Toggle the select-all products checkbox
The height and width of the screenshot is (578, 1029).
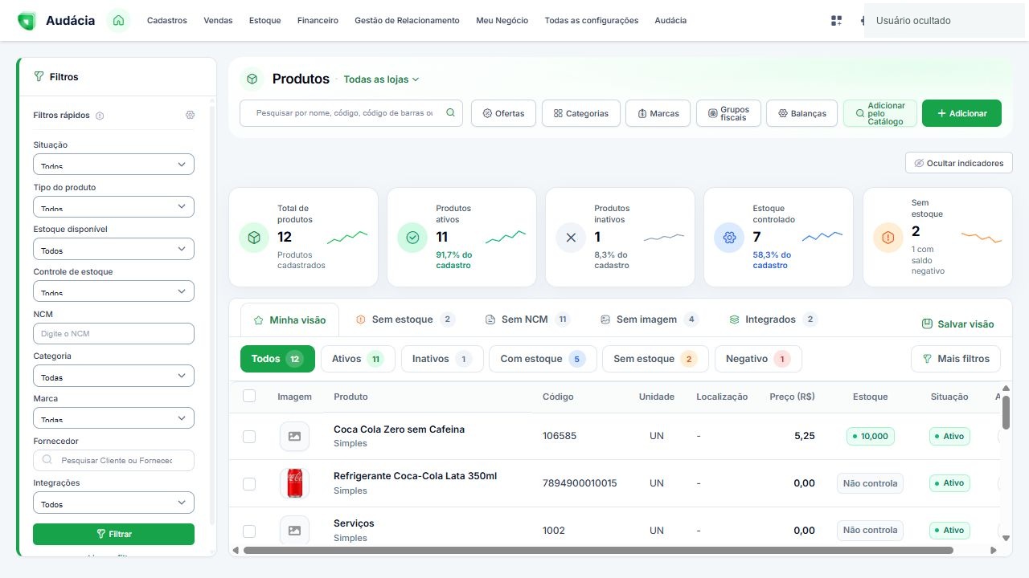tap(249, 396)
